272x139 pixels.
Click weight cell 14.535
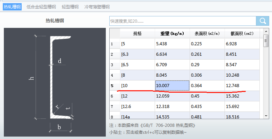tap(172, 115)
